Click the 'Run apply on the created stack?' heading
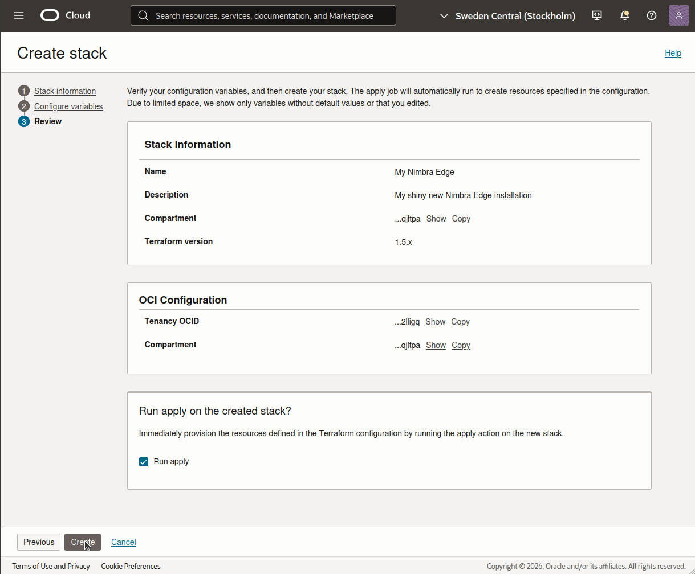 215,411
